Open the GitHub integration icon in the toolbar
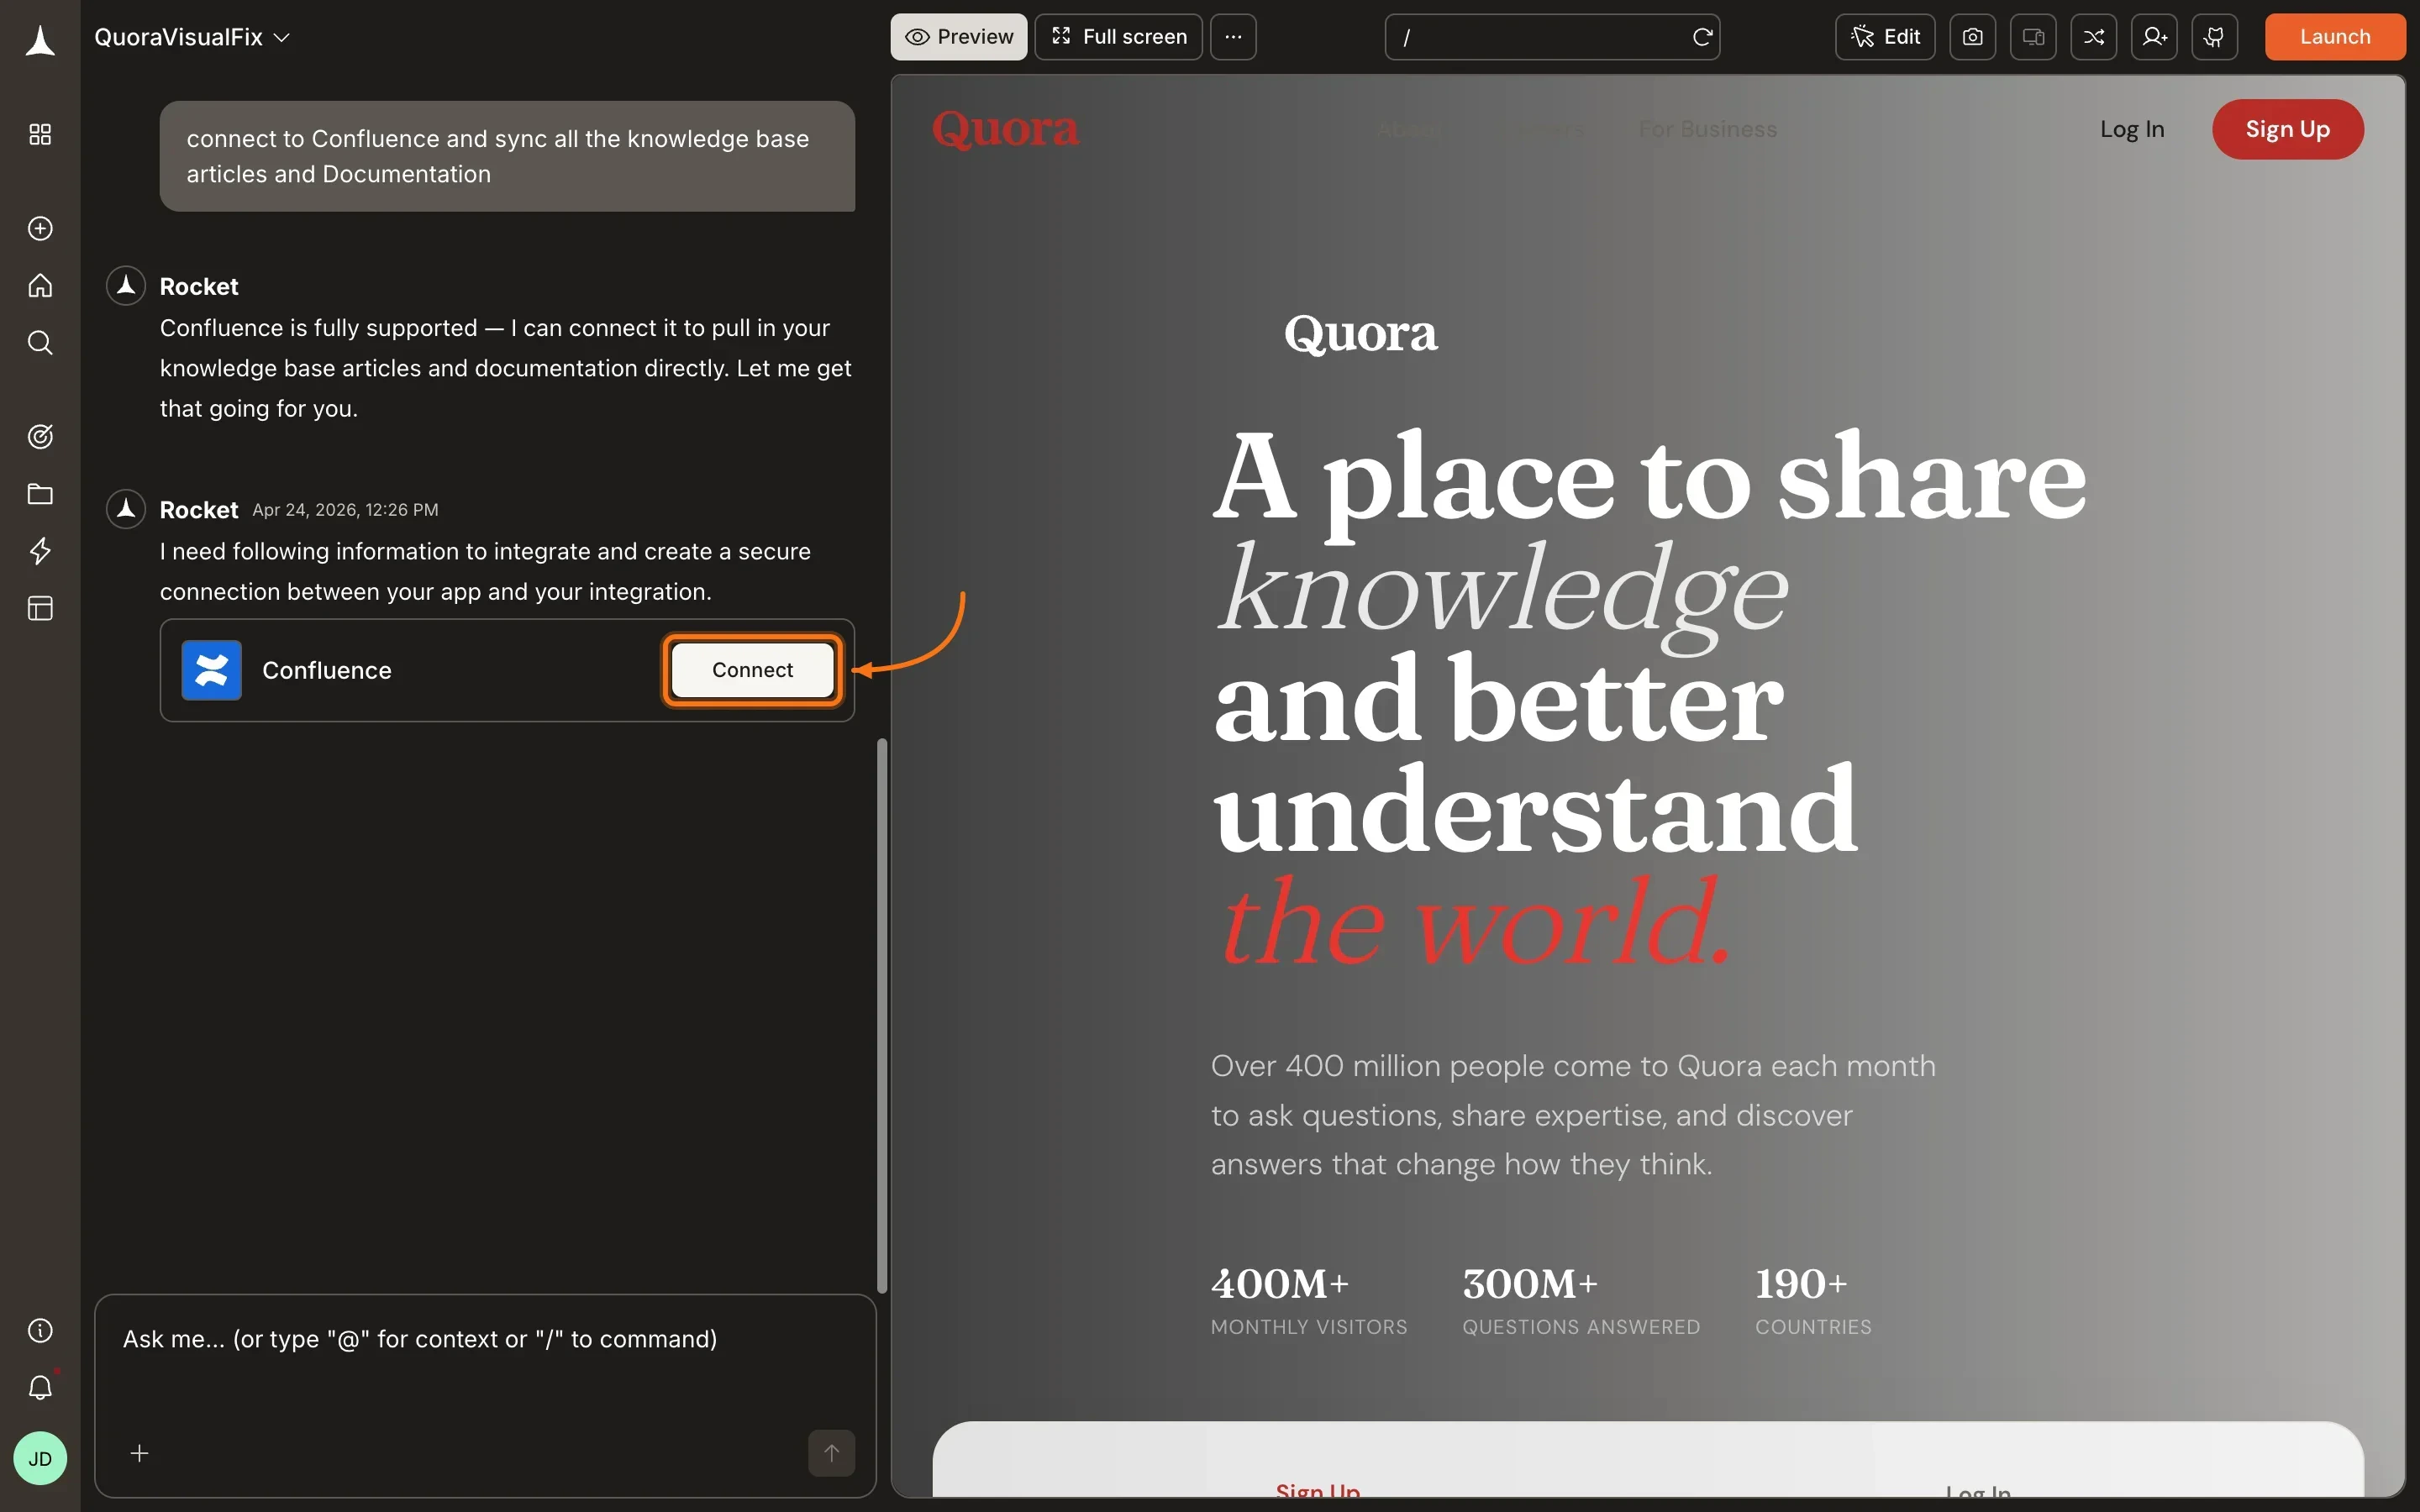Screen dimensions: 2420x1512 pos(2215,37)
